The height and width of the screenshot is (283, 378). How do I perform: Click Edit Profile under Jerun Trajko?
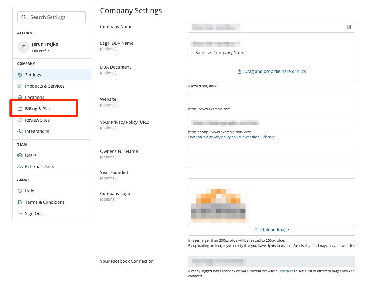pyautogui.click(x=40, y=51)
